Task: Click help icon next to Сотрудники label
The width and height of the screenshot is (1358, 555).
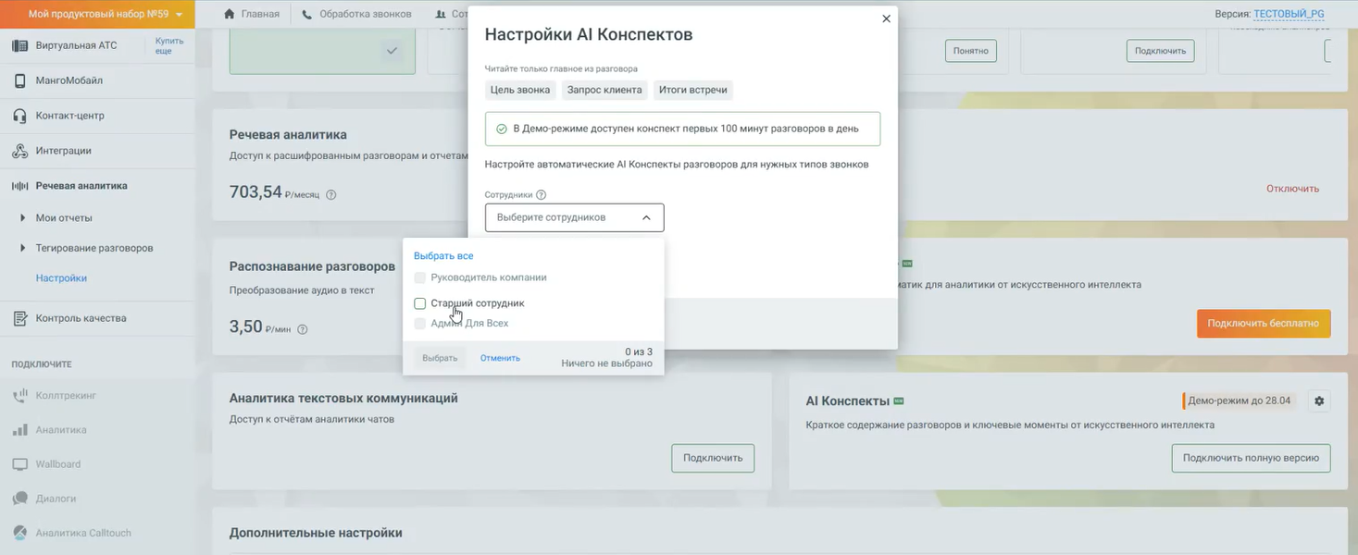Action: [542, 195]
